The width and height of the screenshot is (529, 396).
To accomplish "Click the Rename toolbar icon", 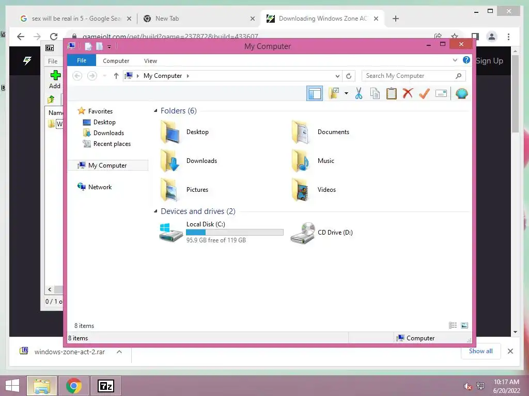I will (x=441, y=93).
